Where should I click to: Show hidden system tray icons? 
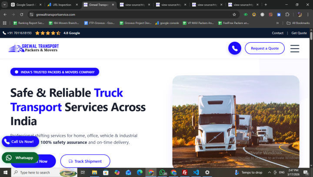269,172
